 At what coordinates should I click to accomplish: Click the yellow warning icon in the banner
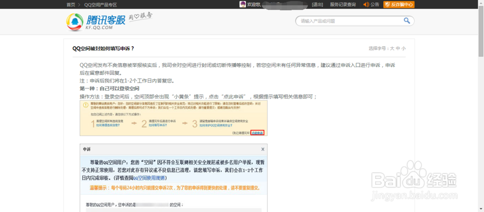(86, 105)
